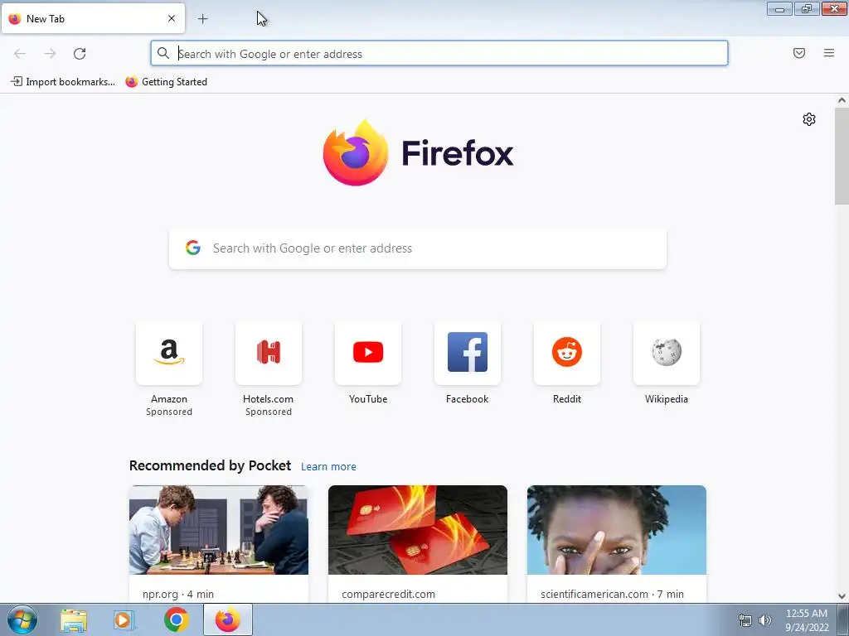
Task: Focus the address bar input
Action: tap(439, 54)
